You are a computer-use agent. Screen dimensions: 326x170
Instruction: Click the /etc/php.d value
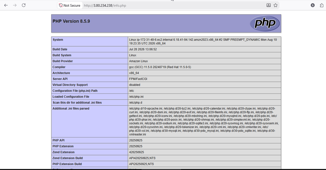click(136, 102)
